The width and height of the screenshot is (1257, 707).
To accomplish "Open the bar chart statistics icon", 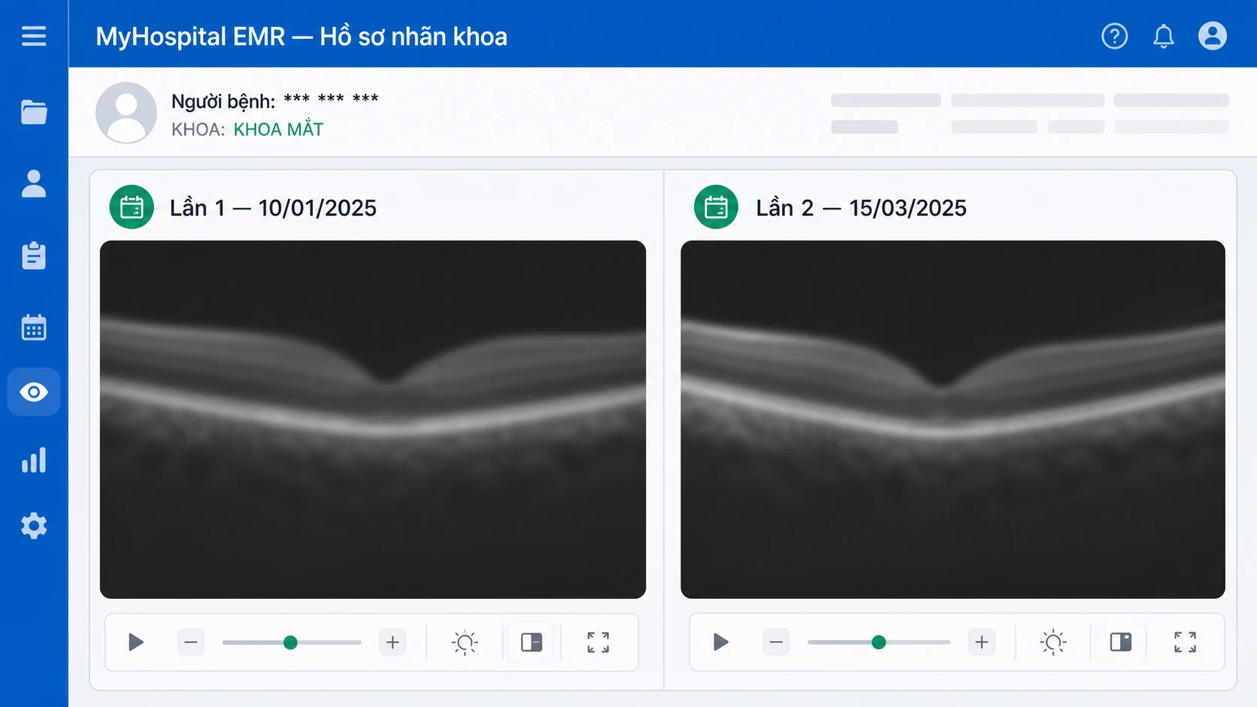I will point(34,460).
